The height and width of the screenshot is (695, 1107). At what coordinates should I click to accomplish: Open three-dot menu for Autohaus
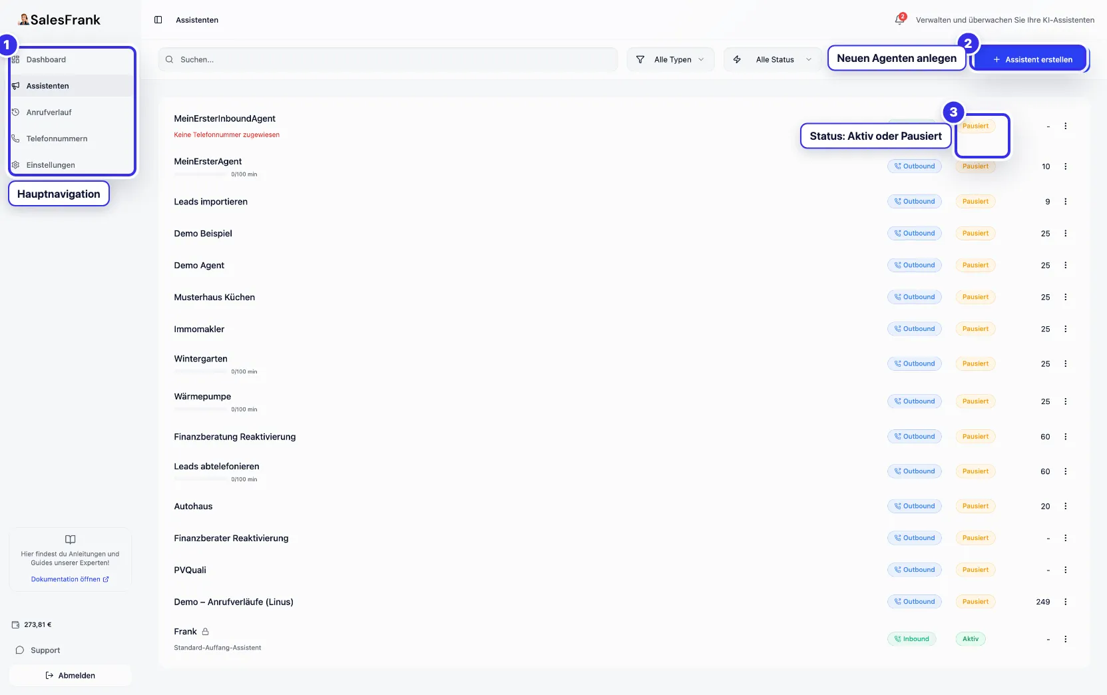pyautogui.click(x=1065, y=506)
